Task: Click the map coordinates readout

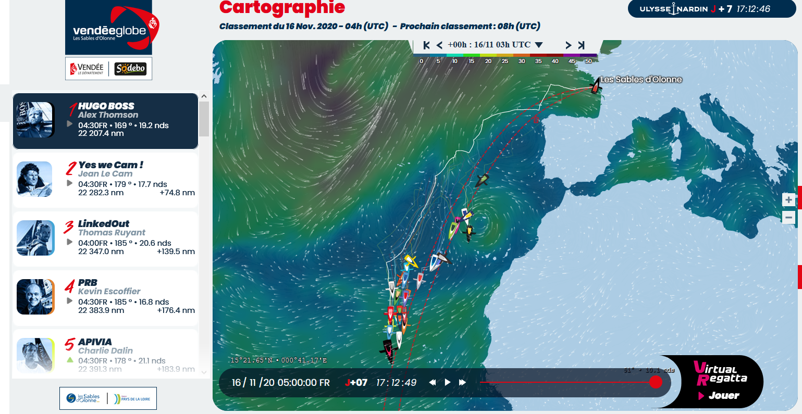Action: pos(278,360)
